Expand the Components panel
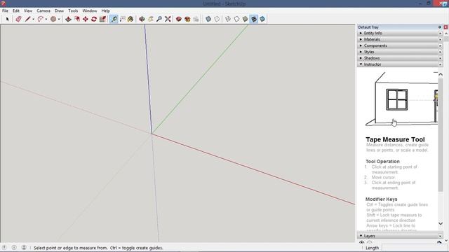Viewport: 449px width, 252px height. pyautogui.click(x=361, y=45)
